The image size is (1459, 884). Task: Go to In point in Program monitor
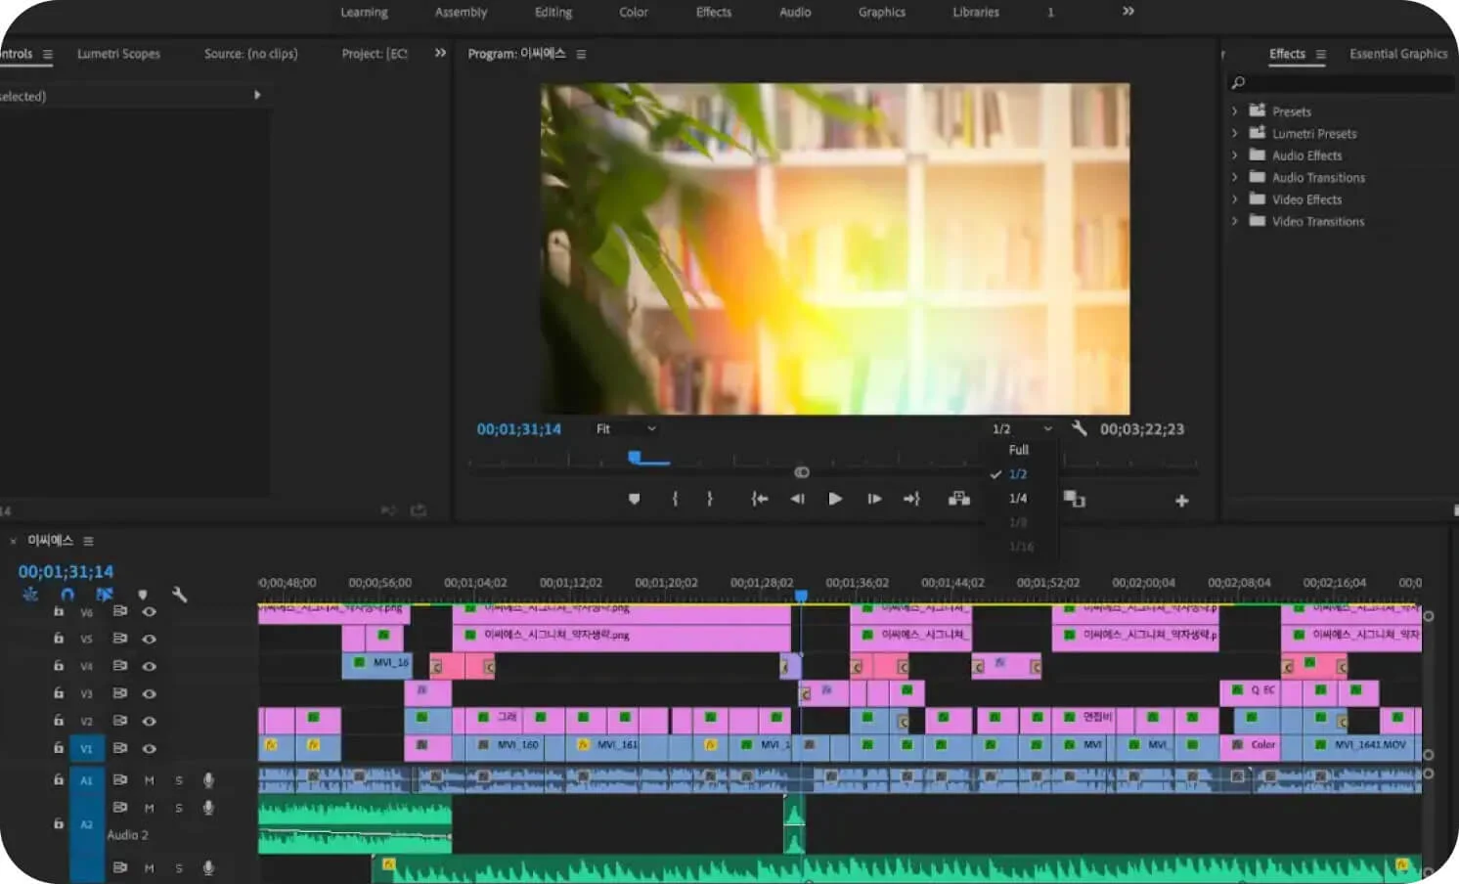(759, 499)
